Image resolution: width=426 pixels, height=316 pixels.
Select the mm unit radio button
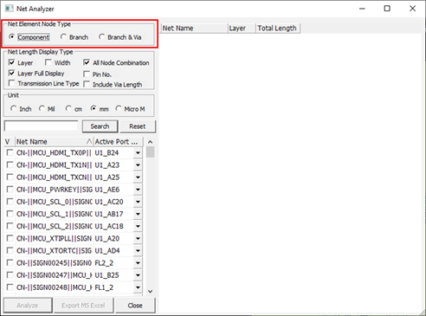[94, 108]
